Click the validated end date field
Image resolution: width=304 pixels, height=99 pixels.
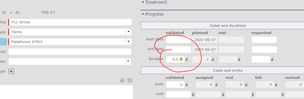click(x=178, y=49)
